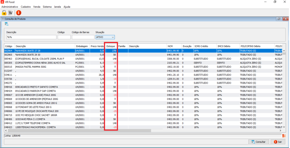
Task: Sort by the ICMS Crédito column header
Action: pyautogui.click(x=205, y=46)
